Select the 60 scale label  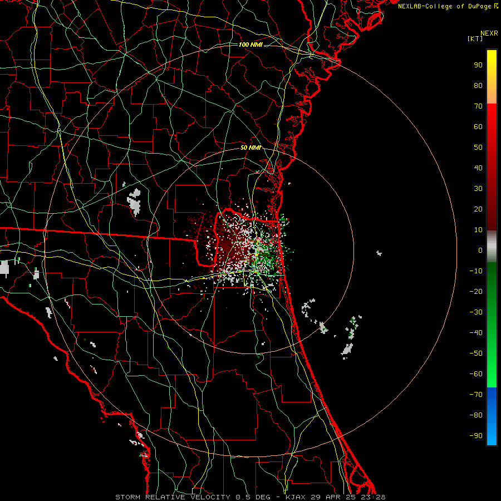[478, 127]
